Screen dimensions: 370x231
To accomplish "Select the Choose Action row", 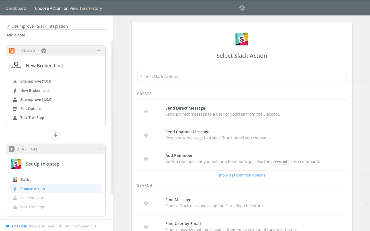I will [x=56, y=189].
